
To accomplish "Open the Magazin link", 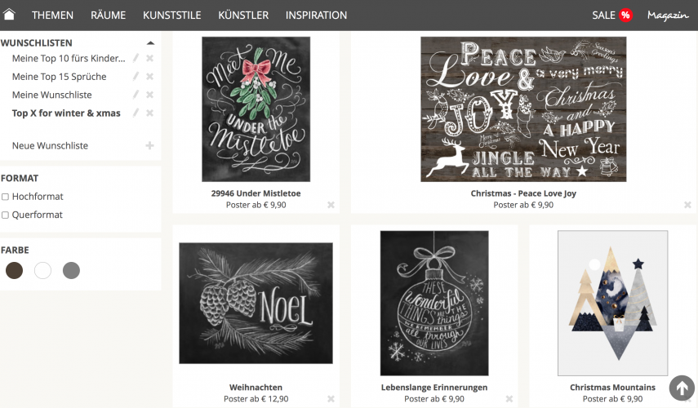I will 668,16.
